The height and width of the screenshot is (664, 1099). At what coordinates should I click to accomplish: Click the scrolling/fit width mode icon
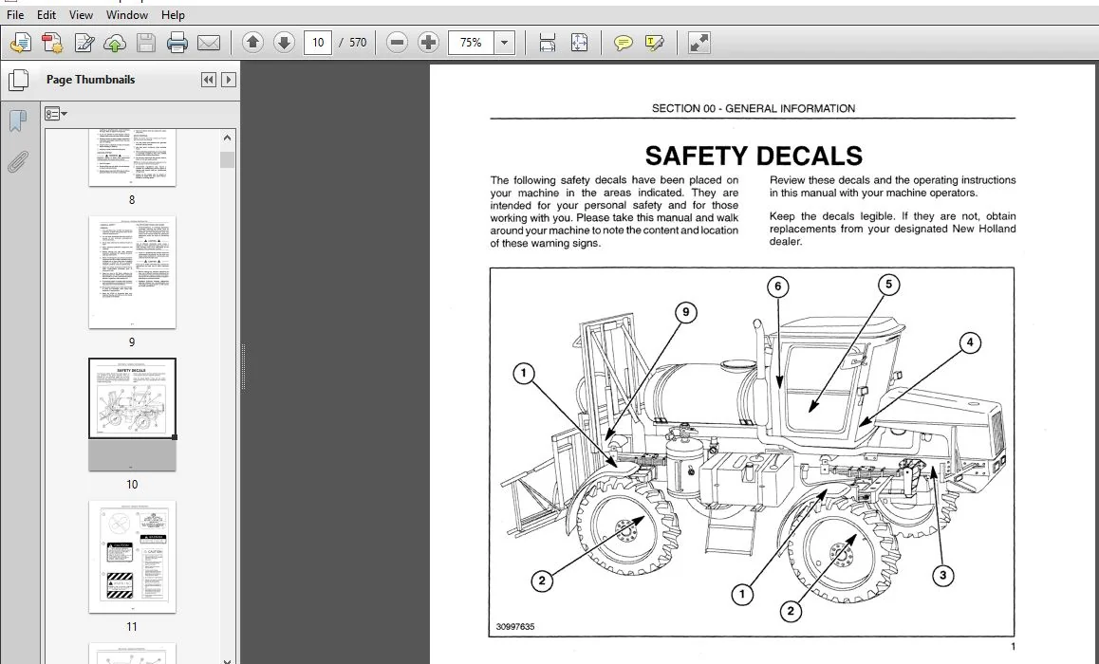click(548, 43)
